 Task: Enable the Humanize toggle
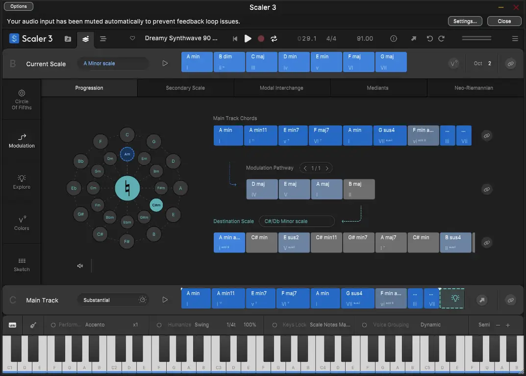159,325
